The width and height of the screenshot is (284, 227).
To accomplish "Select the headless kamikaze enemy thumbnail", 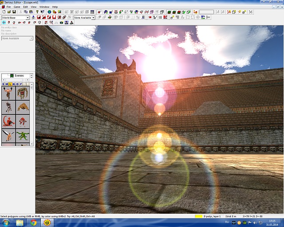I will coord(8,93).
